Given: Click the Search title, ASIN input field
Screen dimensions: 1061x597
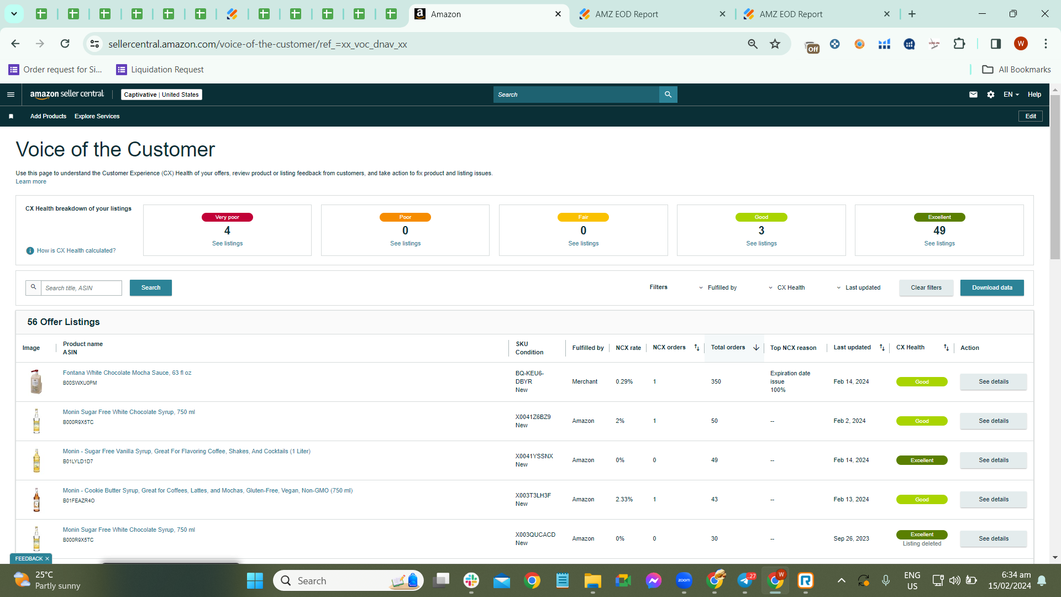Looking at the screenshot, I should pos(81,288).
